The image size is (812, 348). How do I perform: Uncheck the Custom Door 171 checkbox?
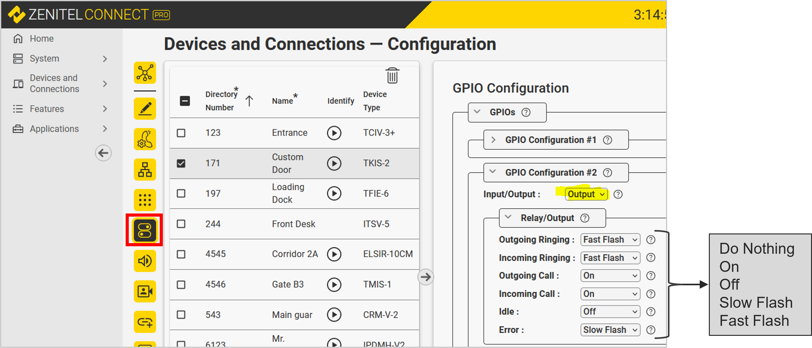coord(181,163)
